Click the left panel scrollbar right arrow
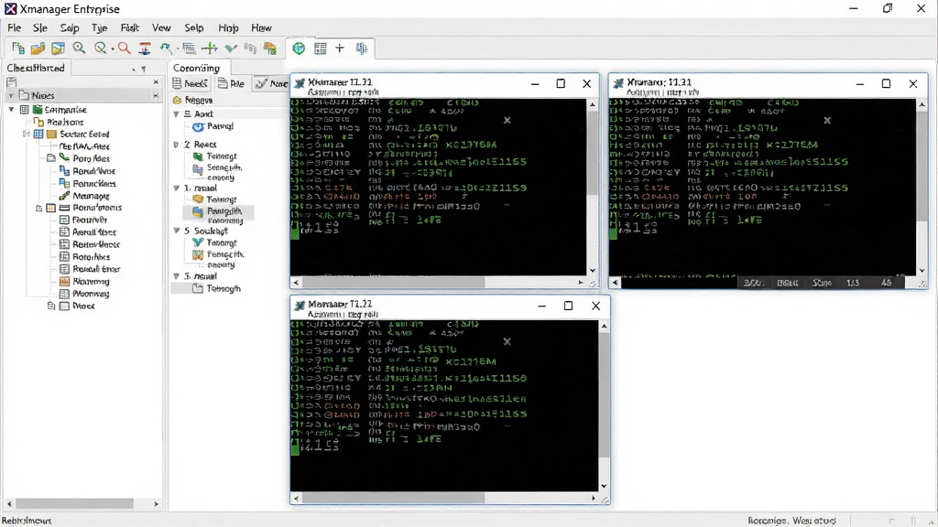The height and width of the screenshot is (527, 938). pos(157,504)
